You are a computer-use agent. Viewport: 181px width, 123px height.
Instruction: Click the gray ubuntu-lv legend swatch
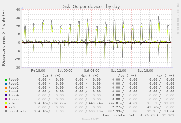(6, 111)
